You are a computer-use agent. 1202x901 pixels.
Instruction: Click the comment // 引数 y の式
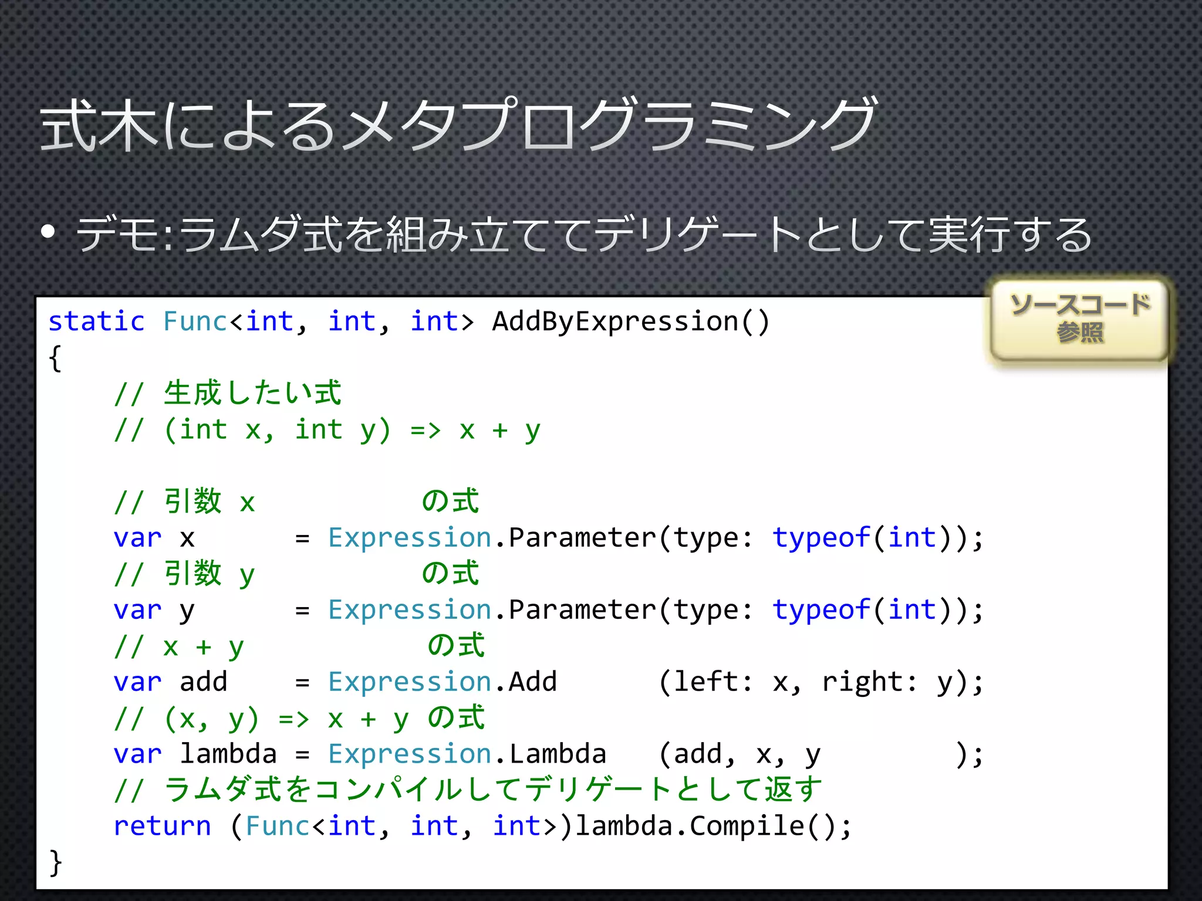(x=296, y=574)
